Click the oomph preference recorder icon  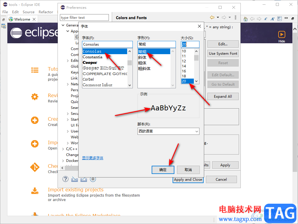point(93,179)
